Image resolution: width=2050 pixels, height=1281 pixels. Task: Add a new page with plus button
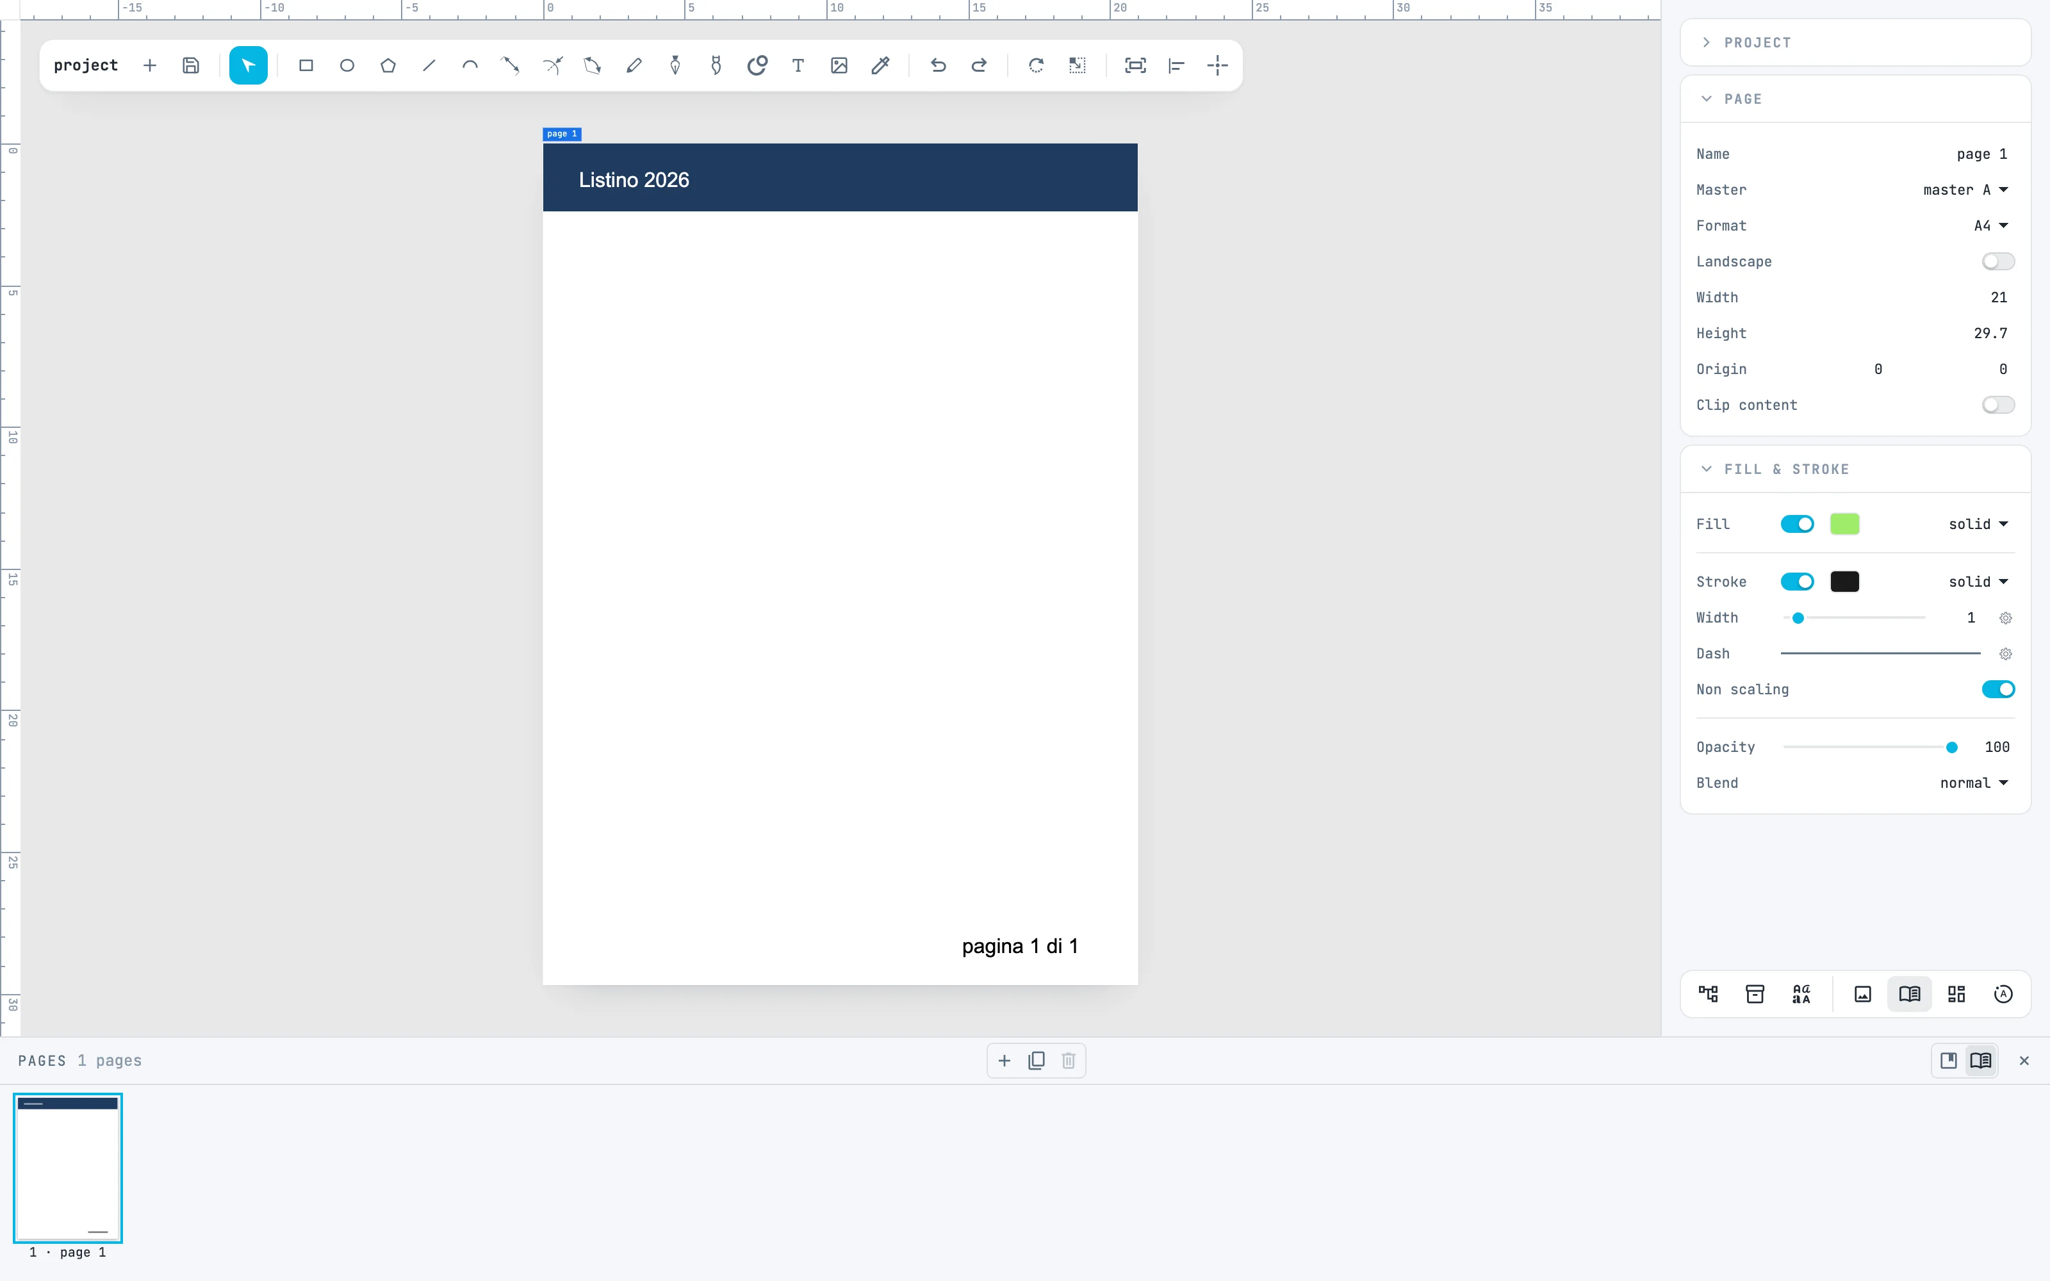coord(1004,1061)
